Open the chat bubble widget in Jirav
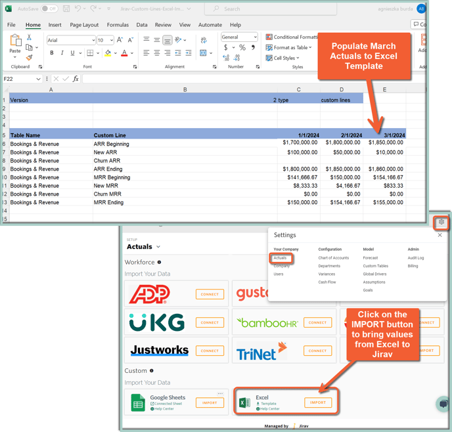Screen dimensions: 452x432 tap(443, 404)
